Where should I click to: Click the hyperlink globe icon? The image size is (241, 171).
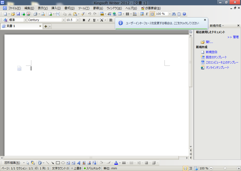point(114,14)
